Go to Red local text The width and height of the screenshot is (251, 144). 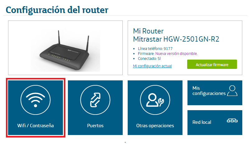click(202, 122)
